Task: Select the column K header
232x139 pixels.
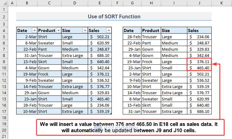Action: [x=221, y=3]
